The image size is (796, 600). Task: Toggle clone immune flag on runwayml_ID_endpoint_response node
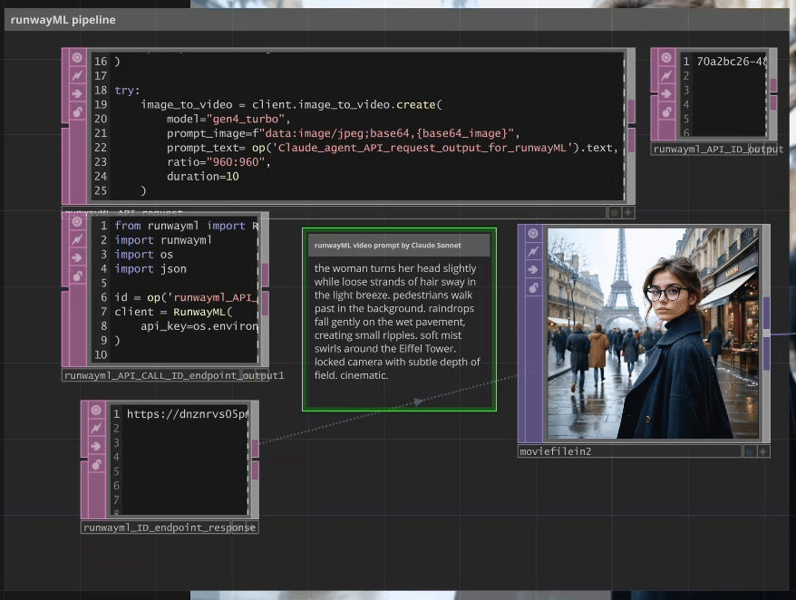pyautogui.click(x=96, y=428)
